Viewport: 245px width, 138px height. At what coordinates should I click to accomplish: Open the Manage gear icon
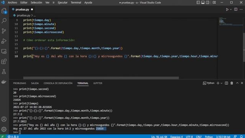[4, 129]
